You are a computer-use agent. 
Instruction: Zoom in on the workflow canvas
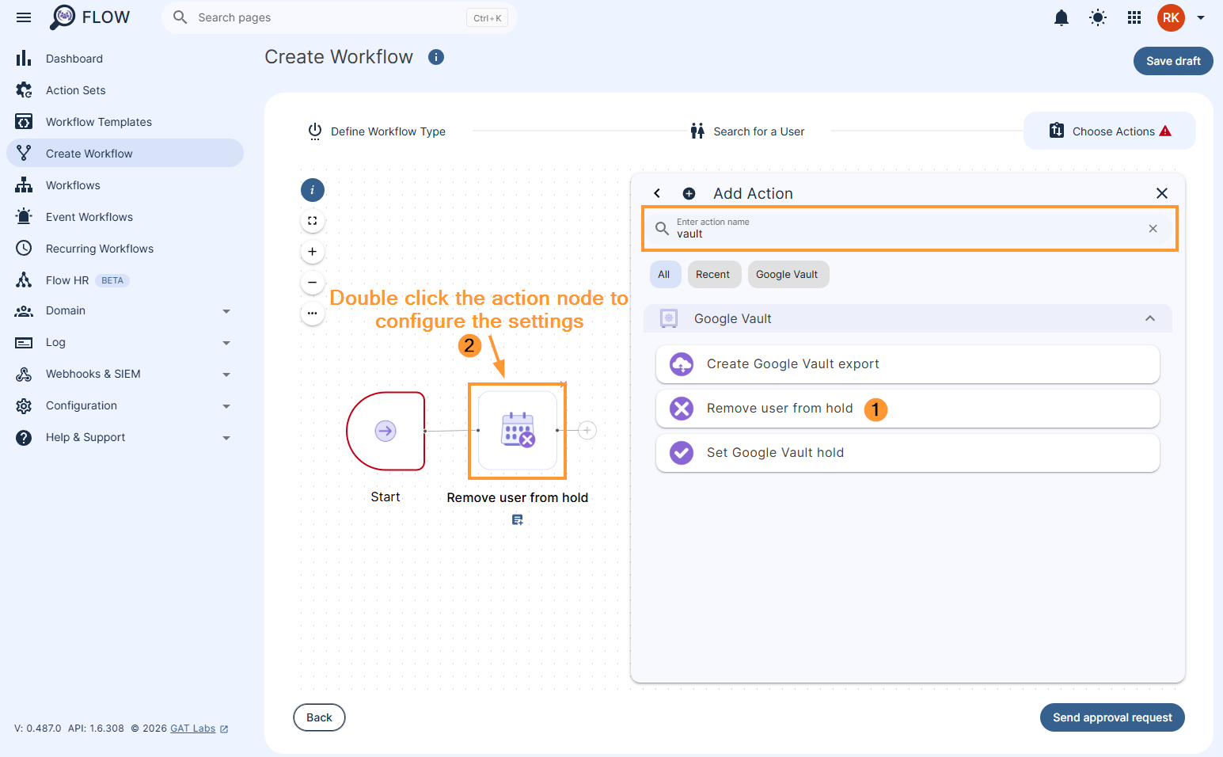(x=313, y=252)
